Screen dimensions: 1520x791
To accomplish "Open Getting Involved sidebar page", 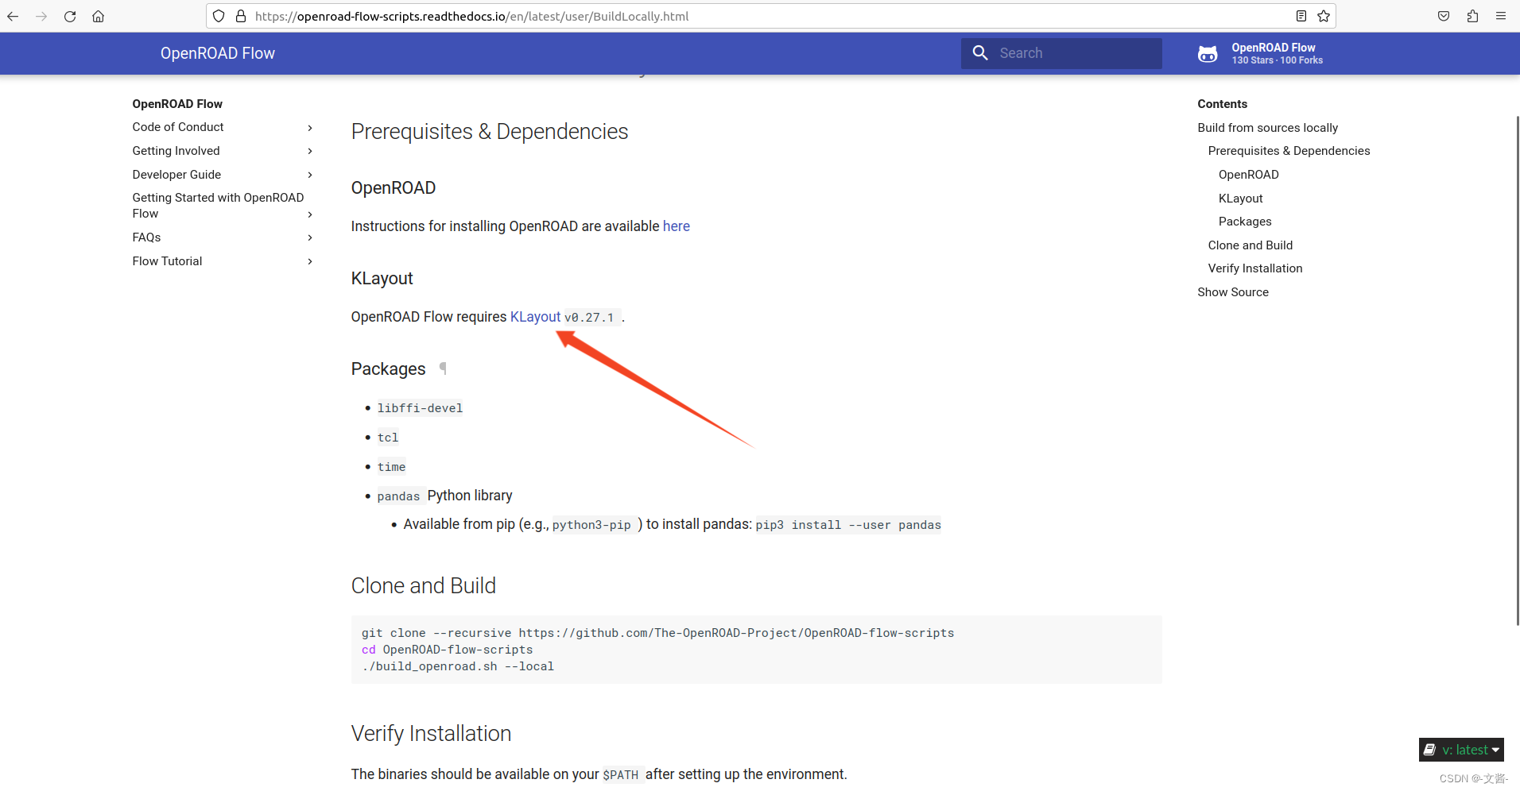I will point(176,151).
